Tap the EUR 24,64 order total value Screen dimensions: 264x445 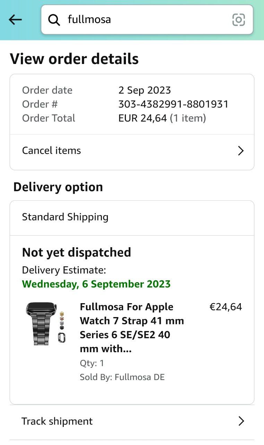(143, 118)
